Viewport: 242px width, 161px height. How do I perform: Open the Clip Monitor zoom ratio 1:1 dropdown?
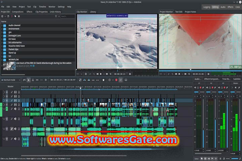(x=79, y=74)
